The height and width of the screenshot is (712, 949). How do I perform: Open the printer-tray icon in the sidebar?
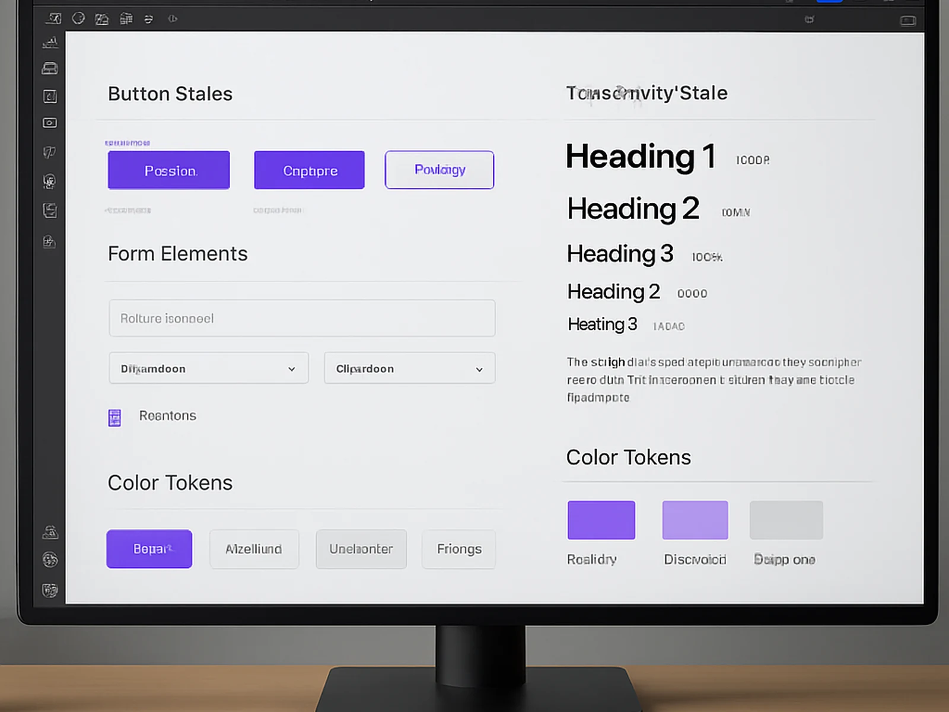[x=50, y=68]
